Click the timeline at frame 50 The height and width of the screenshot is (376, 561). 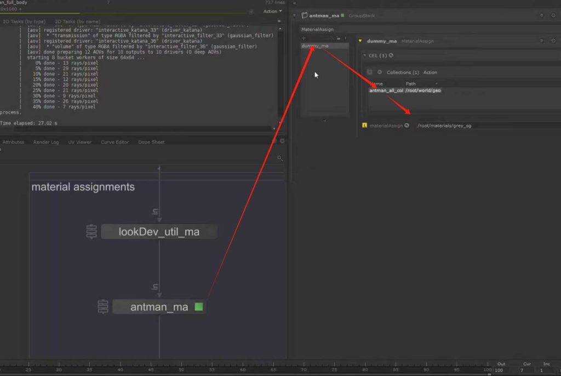tap(181, 371)
